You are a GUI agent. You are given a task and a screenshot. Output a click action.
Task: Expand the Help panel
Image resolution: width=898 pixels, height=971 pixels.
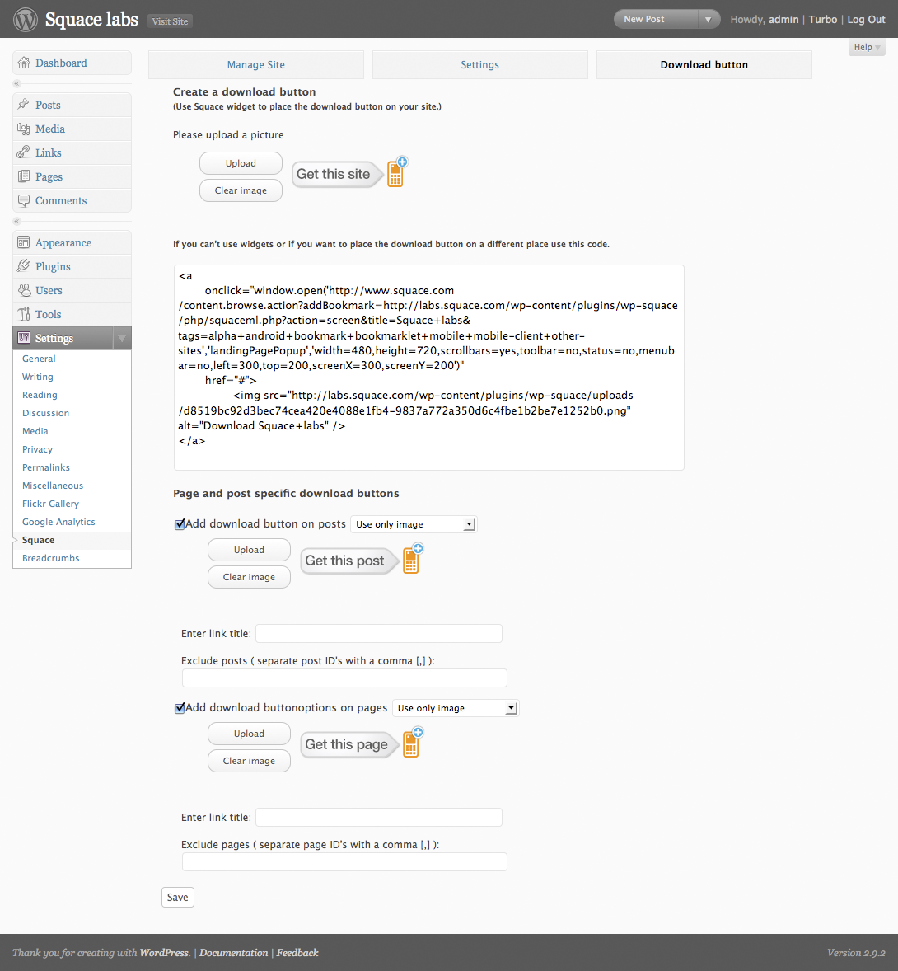click(867, 47)
